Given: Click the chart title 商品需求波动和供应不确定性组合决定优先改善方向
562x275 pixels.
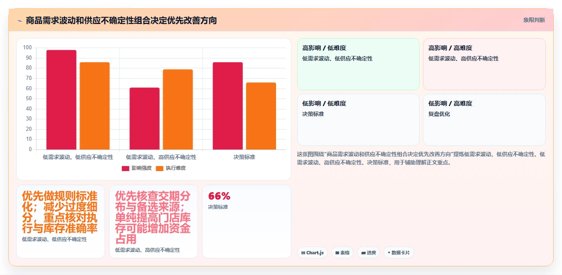Looking at the screenshot, I should click(x=121, y=20).
